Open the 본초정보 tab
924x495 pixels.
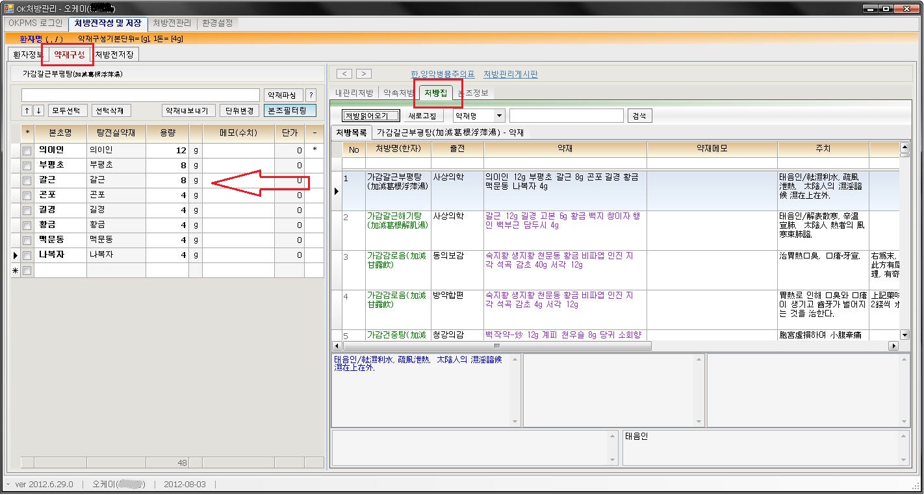click(x=474, y=93)
